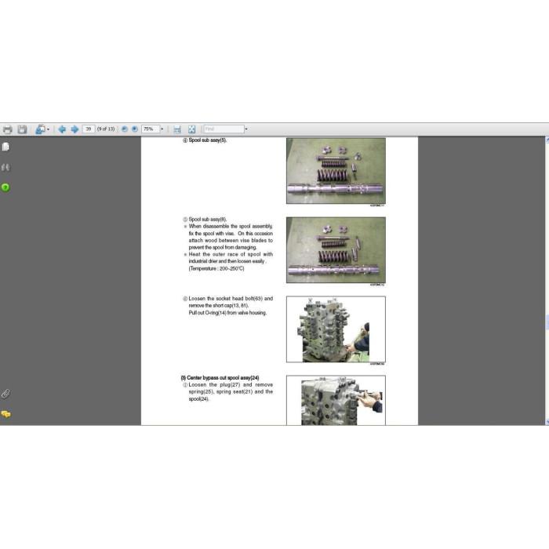Click the Save (floppy disk) icon
This screenshot has height=549, width=549.
[x=22, y=129]
